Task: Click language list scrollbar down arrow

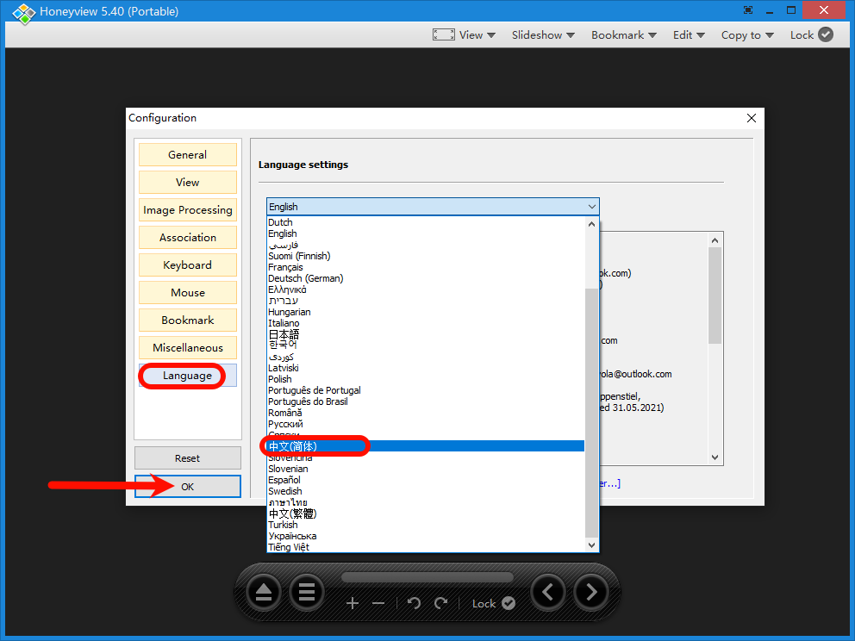Action: (x=591, y=545)
